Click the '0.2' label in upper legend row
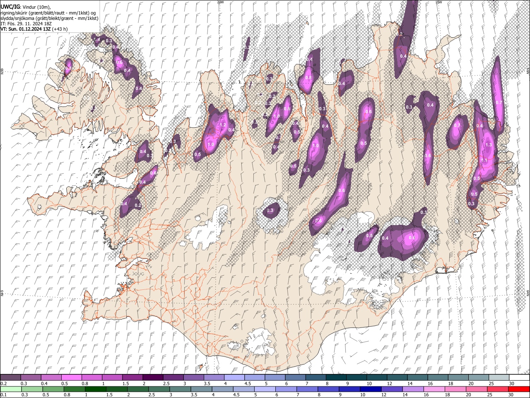This screenshot has height=398, width=530. click(x=3, y=383)
